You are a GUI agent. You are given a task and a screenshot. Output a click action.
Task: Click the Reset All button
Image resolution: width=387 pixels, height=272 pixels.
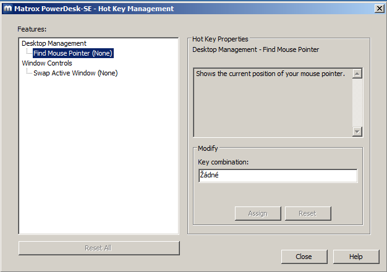click(99, 248)
